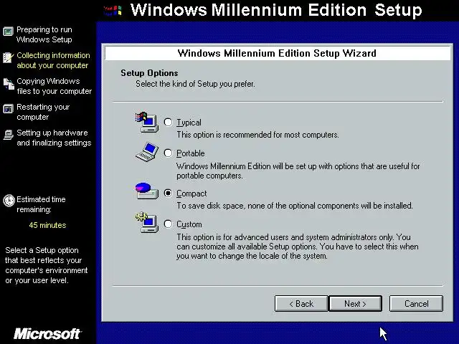
Task: Click 'Preparing to run Windows Setup' step
Action: pos(44,34)
